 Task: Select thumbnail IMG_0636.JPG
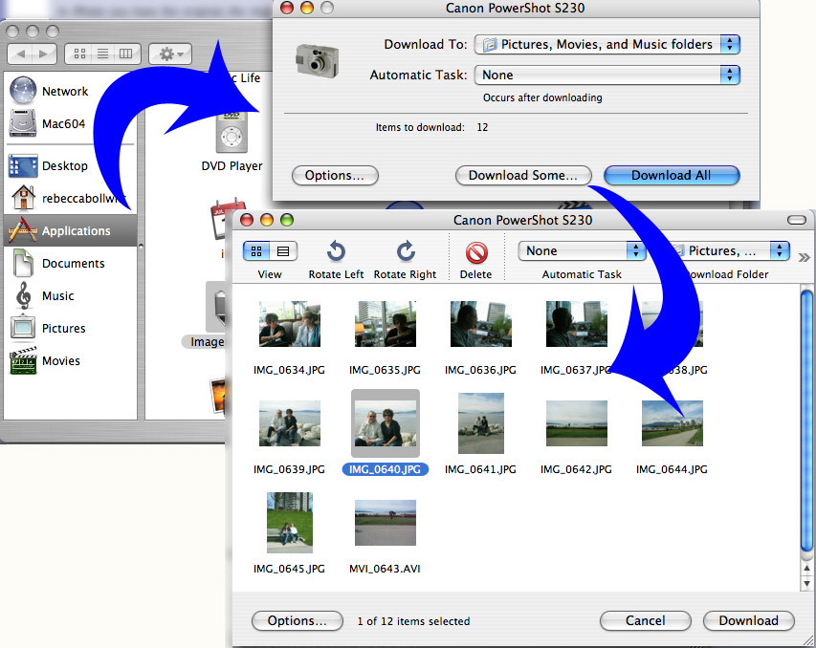481,324
